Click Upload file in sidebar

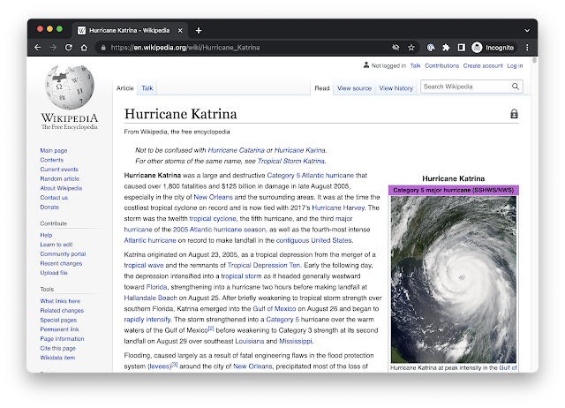pyautogui.click(x=54, y=273)
